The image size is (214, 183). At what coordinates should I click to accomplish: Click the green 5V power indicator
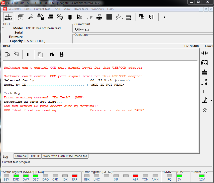(x=179, y=176)
